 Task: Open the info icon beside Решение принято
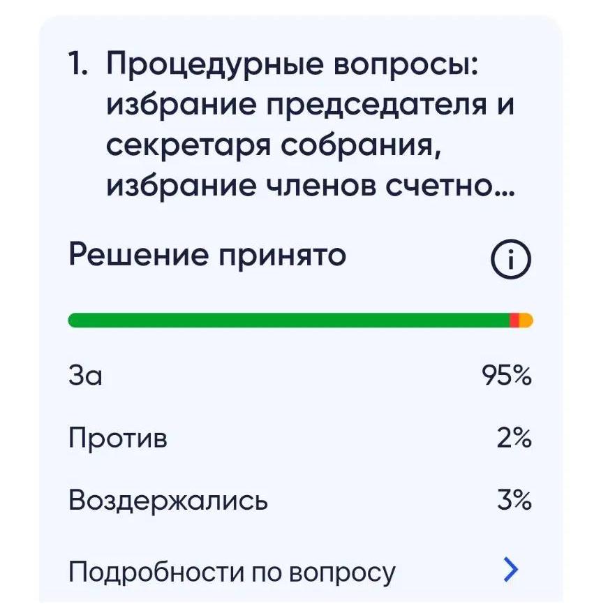(x=510, y=259)
